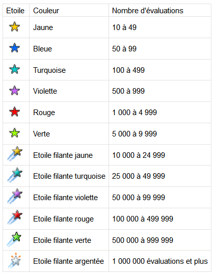Select the red shooting star icon
The width and height of the screenshot is (216, 275).
pos(15,217)
